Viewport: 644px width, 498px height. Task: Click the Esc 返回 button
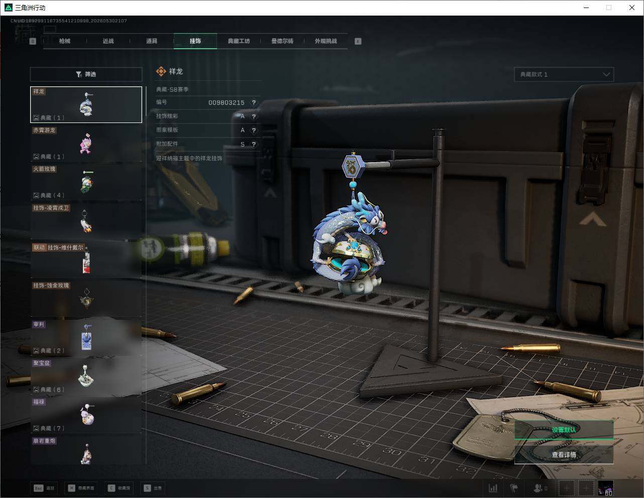point(44,488)
